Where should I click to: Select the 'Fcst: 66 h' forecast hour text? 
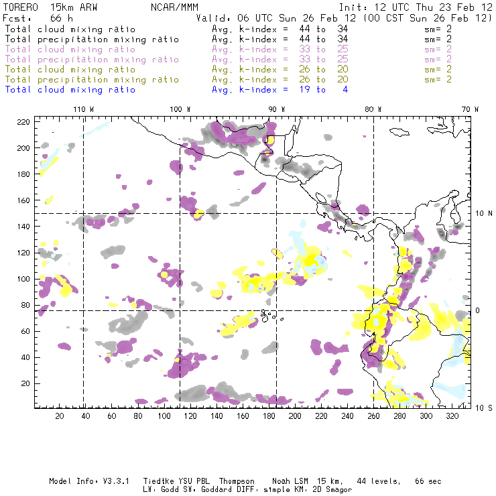click(x=38, y=18)
